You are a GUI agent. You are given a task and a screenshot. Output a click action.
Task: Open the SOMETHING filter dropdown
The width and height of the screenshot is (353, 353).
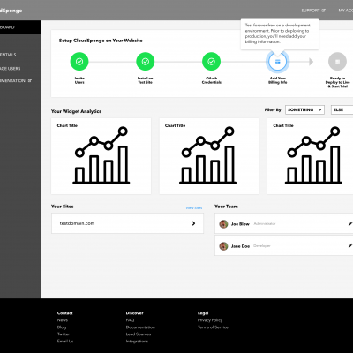tap(304, 109)
